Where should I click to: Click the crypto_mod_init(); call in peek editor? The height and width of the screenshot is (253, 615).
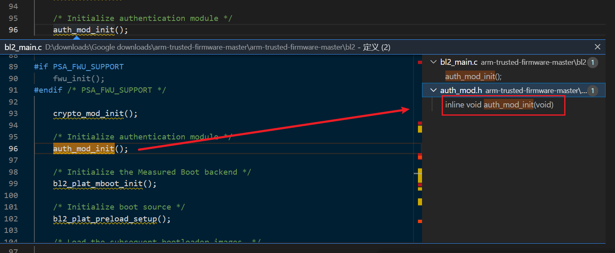[95, 114]
